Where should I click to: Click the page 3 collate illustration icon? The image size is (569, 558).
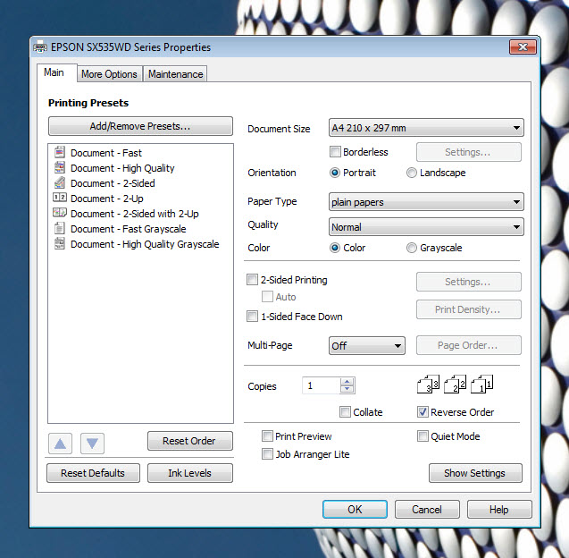click(428, 385)
